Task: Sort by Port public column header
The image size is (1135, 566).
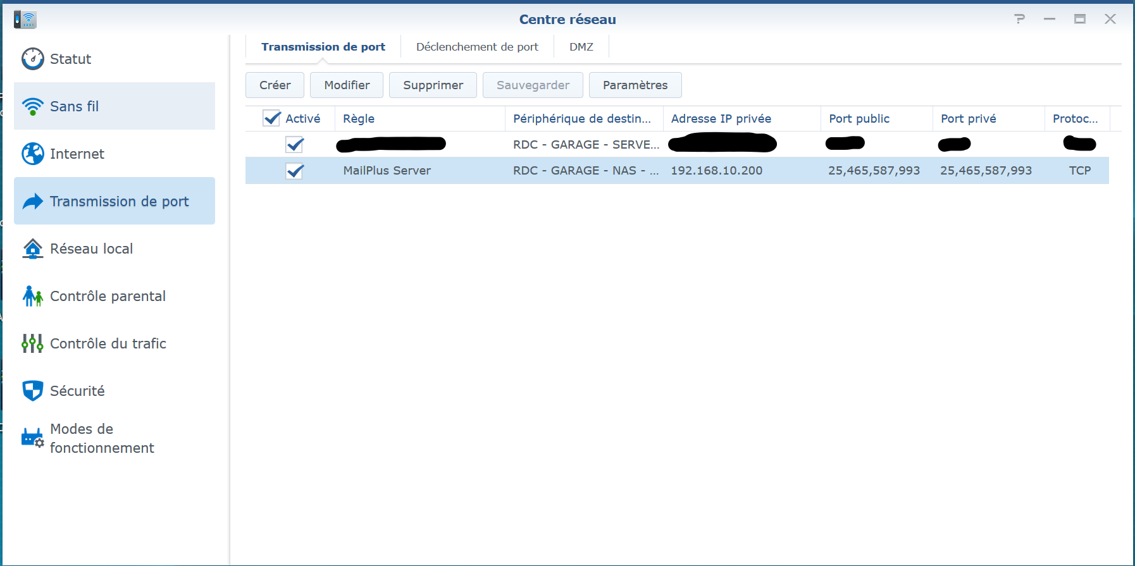Action: 859,119
